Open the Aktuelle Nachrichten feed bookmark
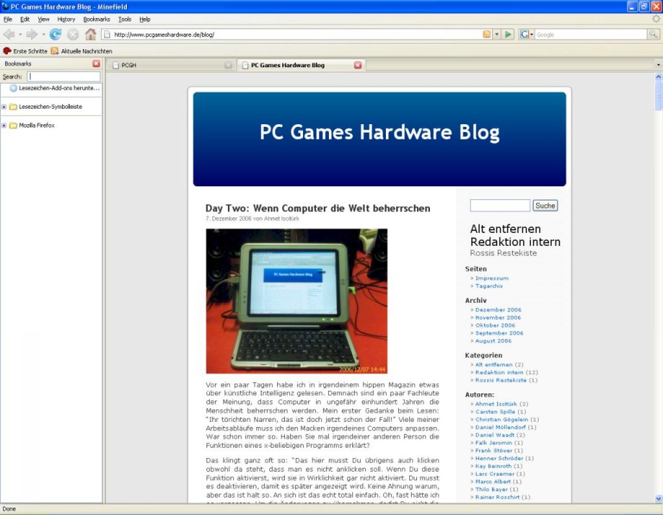This screenshot has width=663, height=515. (81, 51)
